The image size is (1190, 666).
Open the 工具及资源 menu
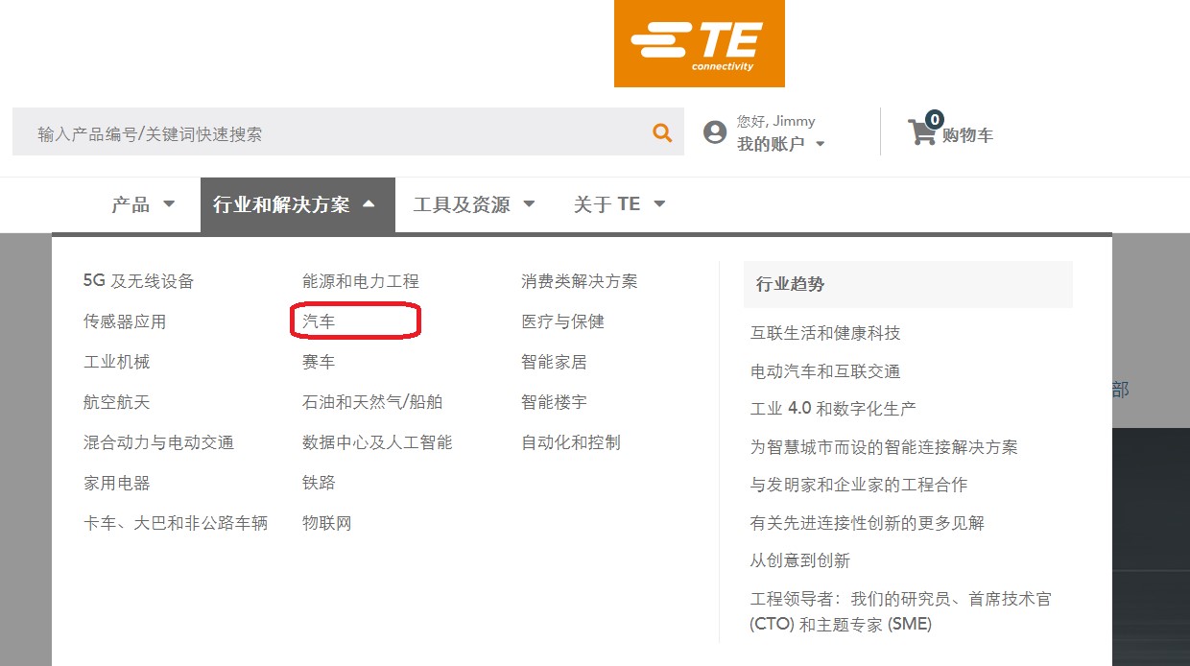coord(474,204)
